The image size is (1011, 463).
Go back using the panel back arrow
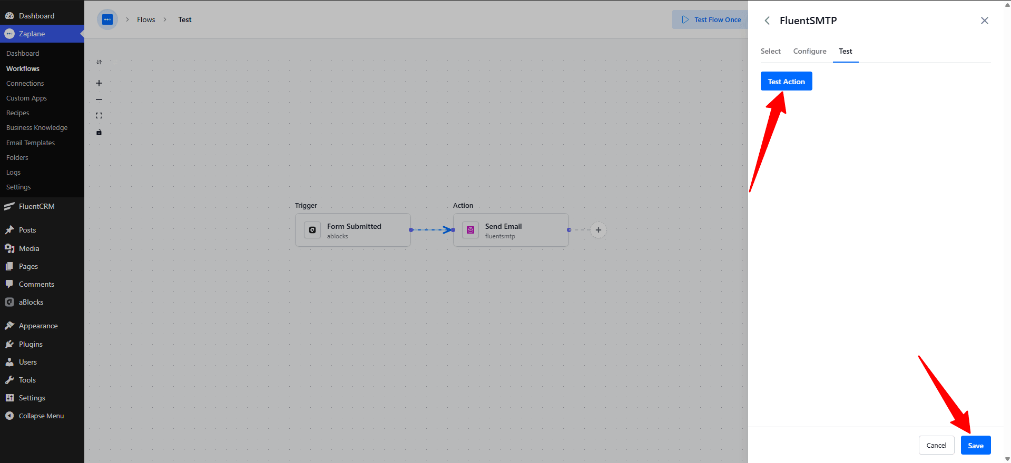pyautogui.click(x=767, y=21)
